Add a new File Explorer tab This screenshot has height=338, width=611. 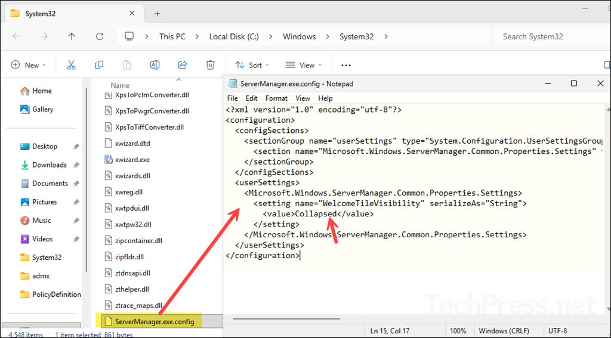158,13
